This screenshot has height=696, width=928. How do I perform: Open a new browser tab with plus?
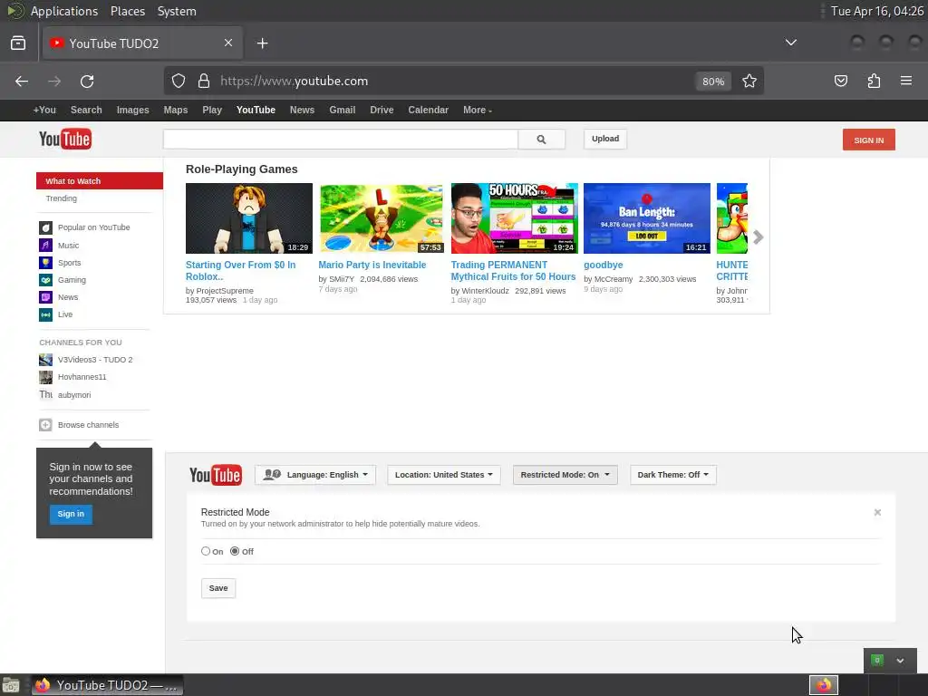[x=262, y=43]
